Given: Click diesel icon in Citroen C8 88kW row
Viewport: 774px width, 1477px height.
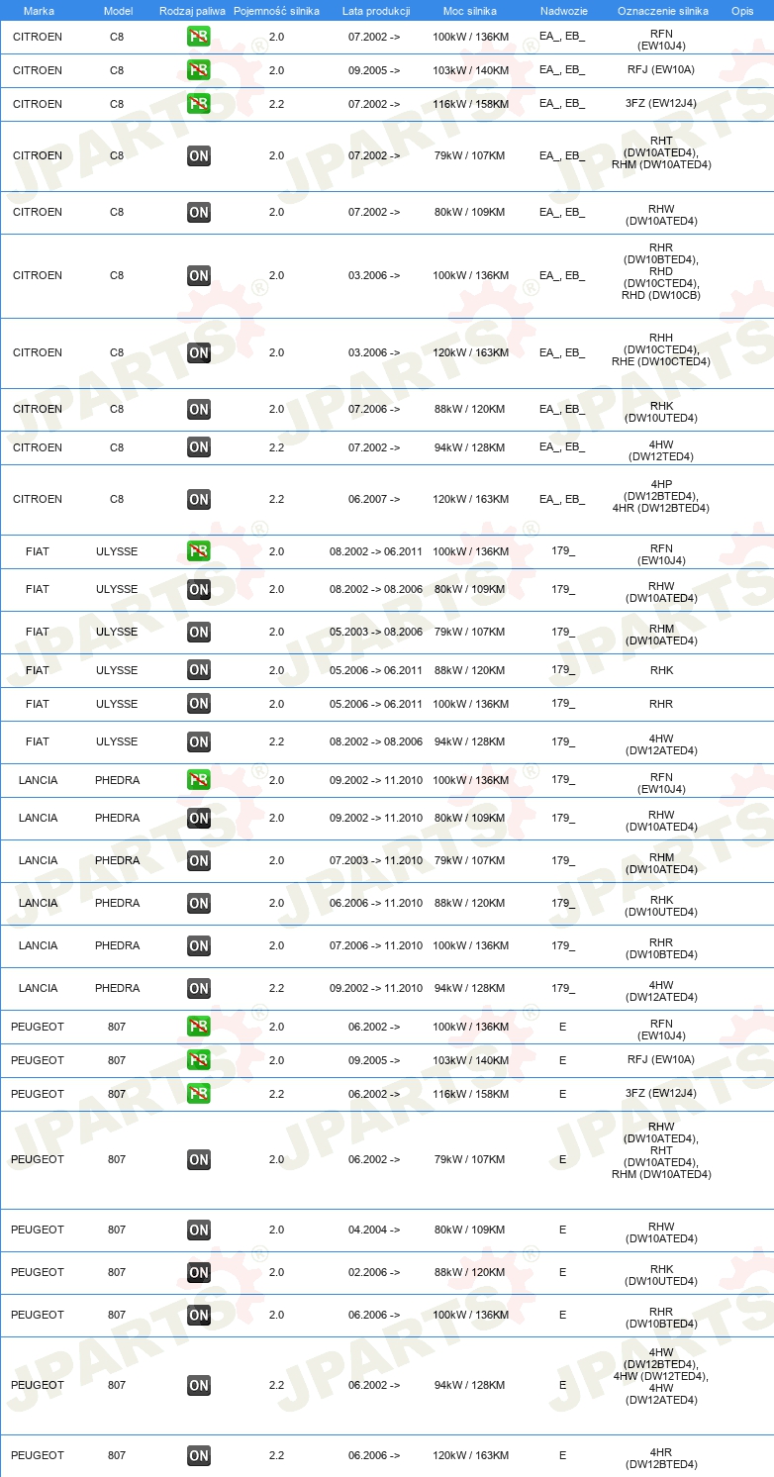Looking at the screenshot, I should click(x=199, y=409).
